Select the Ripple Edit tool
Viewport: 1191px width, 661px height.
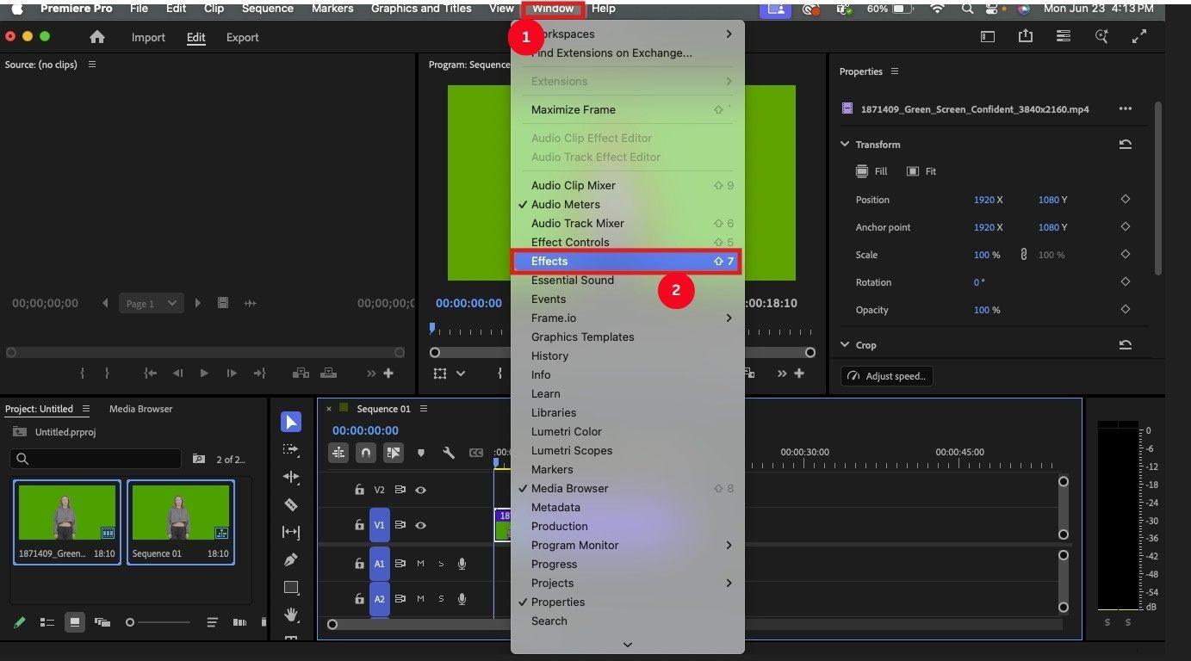tap(291, 477)
